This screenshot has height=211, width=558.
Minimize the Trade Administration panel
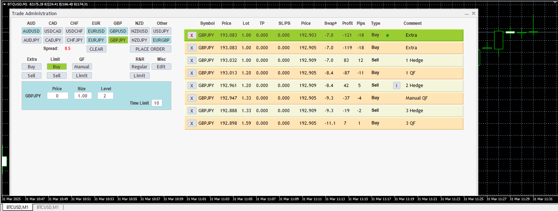[x=467, y=14]
